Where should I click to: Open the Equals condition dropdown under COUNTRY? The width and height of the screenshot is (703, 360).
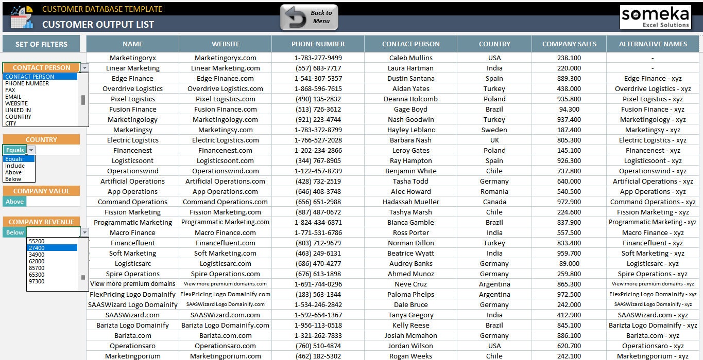pyautogui.click(x=31, y=150)
